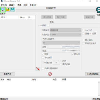Expand memory region dropdown showing All

point(61,42)
